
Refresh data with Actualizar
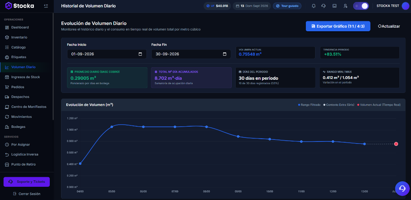click(389, 26)
